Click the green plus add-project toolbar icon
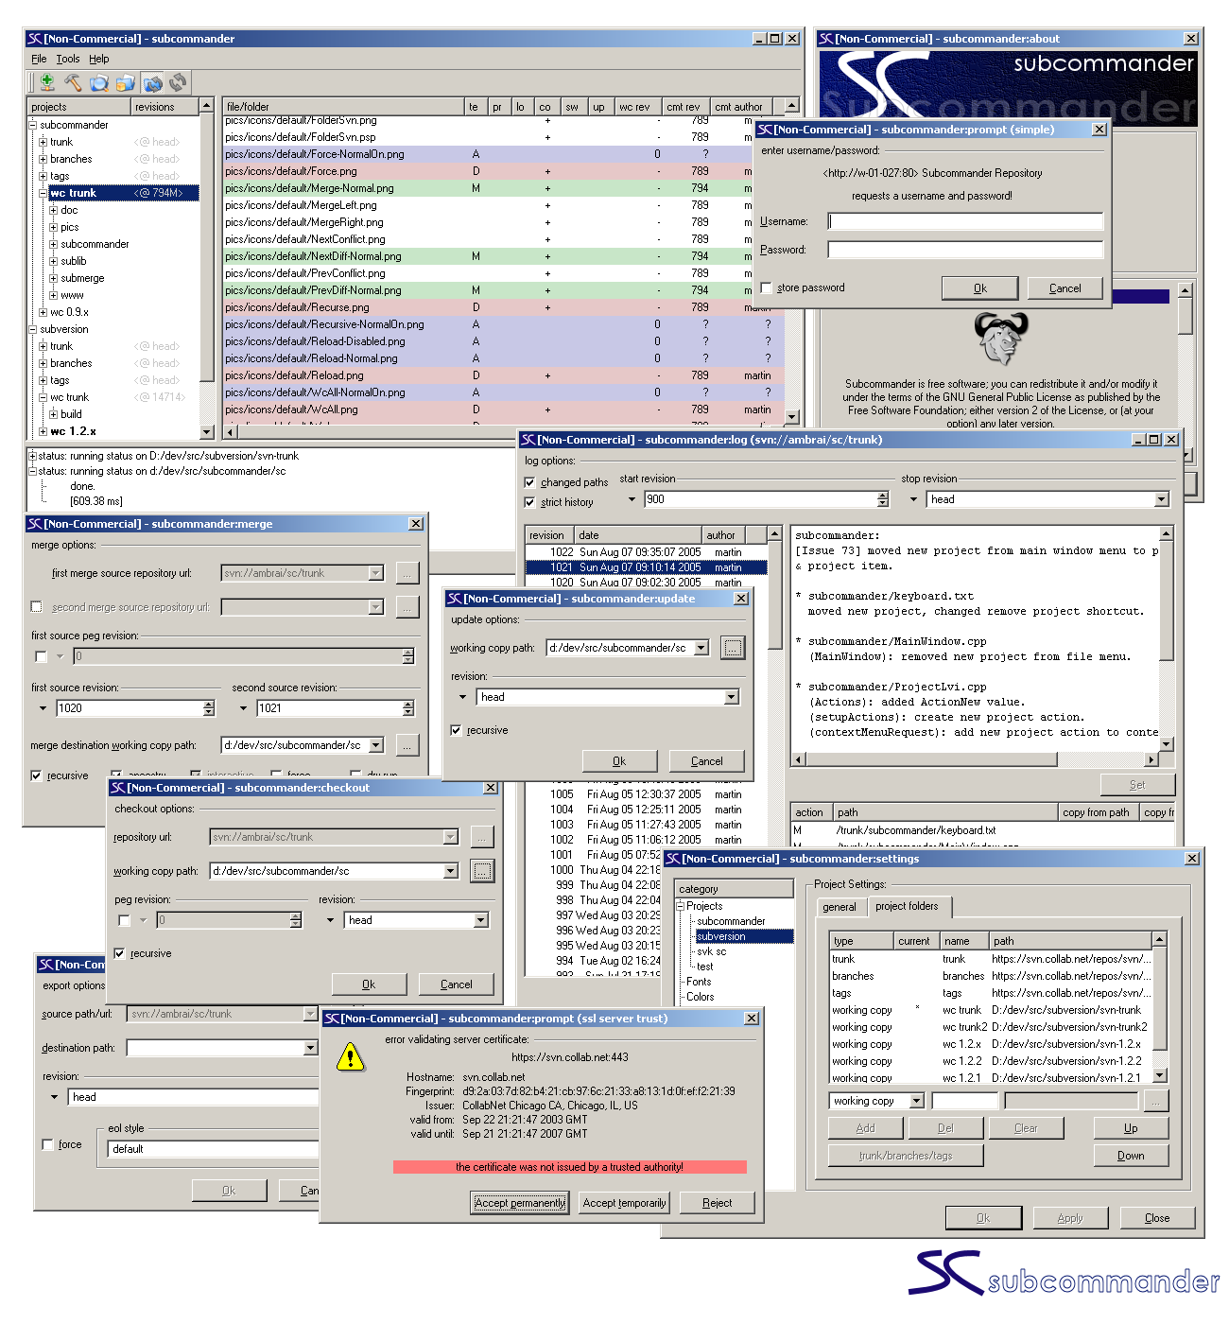Image resolution: width=1229 pixels, height=1324 pixels. (47, 82)
